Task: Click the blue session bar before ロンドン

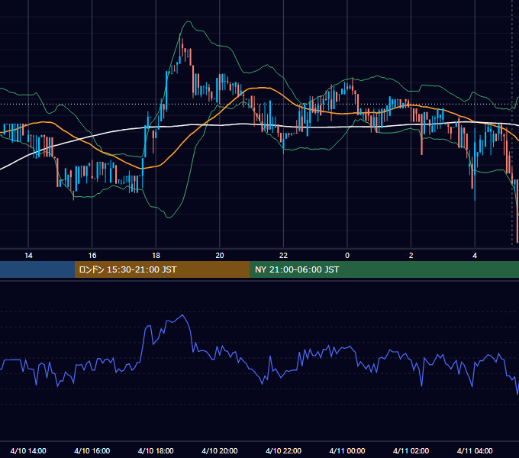Action: click(37, 269)
